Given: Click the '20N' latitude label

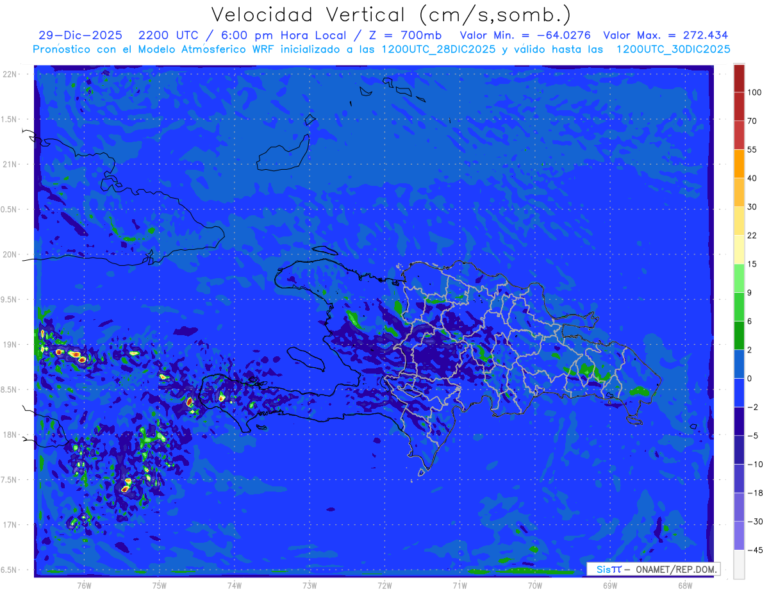Looking at the screenshot, I should (x=10, y=254).
